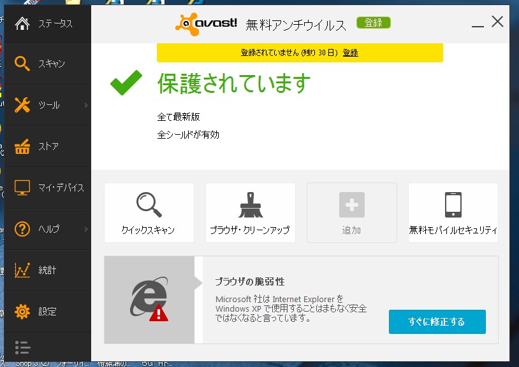This screenshot has width=519, height=367.
Task: Click the ブラウザの脆弱性 heading
Action: (x=250, y=282)
